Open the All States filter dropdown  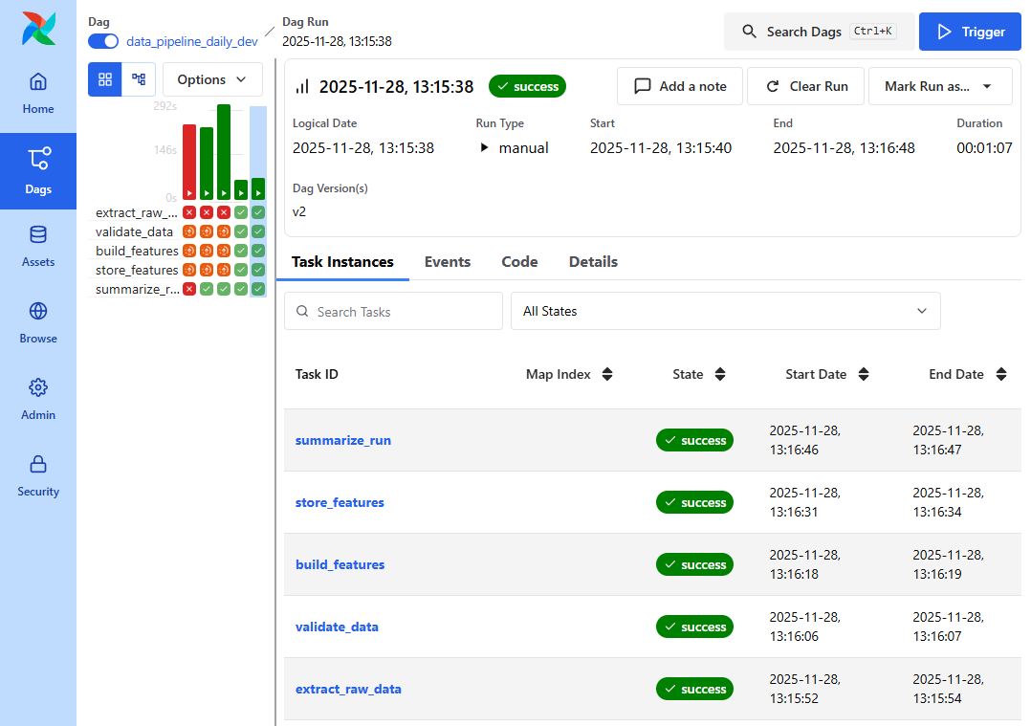pos(725,311)
